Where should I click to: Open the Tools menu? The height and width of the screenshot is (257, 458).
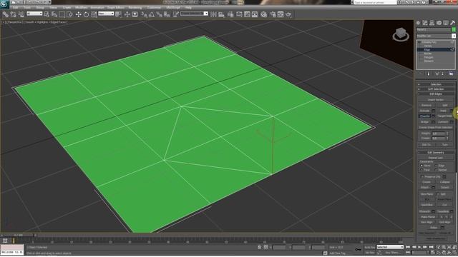[27, 8]
